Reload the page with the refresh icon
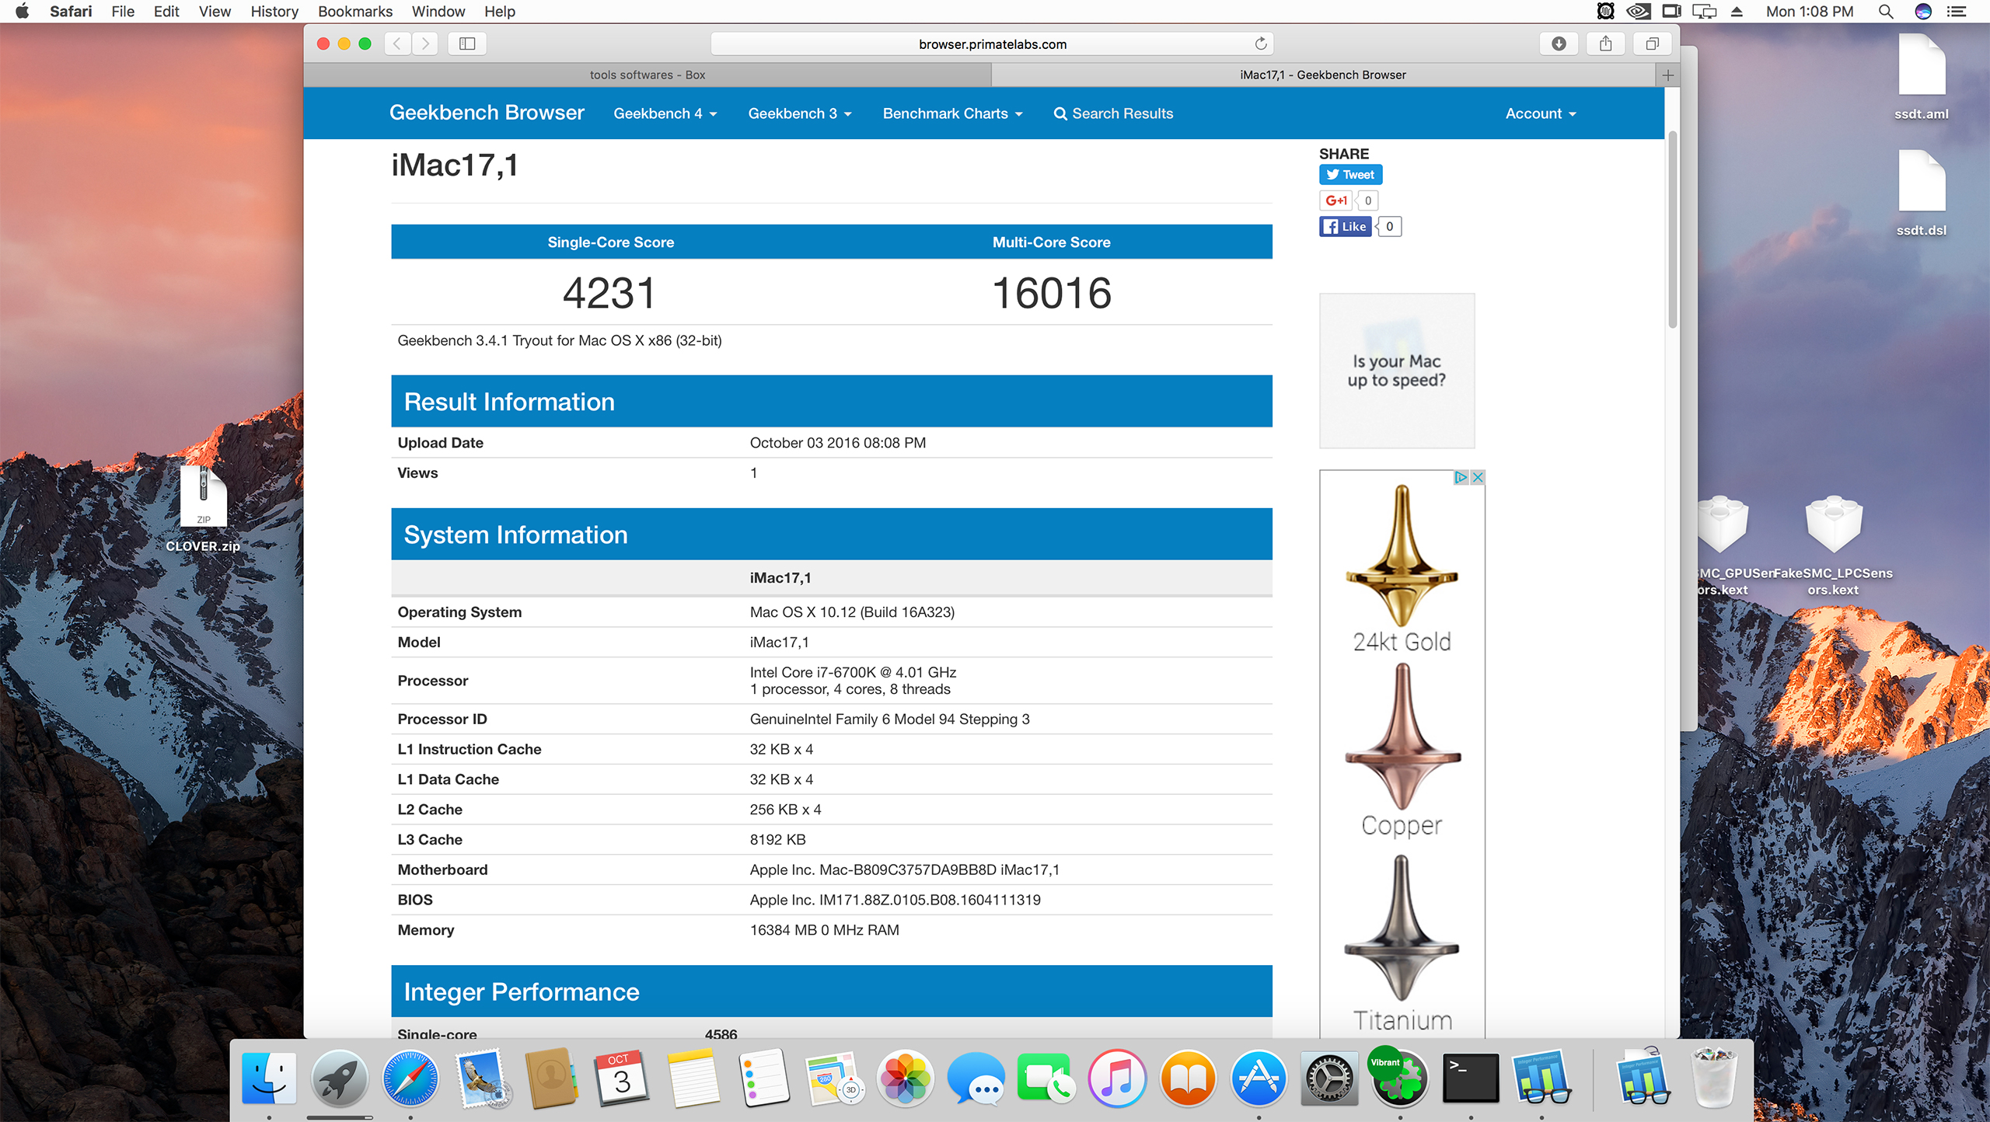 [1261, 44]
